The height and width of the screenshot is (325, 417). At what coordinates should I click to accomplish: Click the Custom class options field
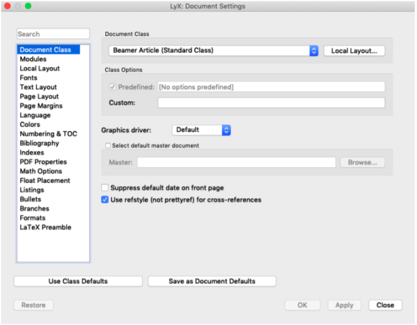tap(271, 103)
